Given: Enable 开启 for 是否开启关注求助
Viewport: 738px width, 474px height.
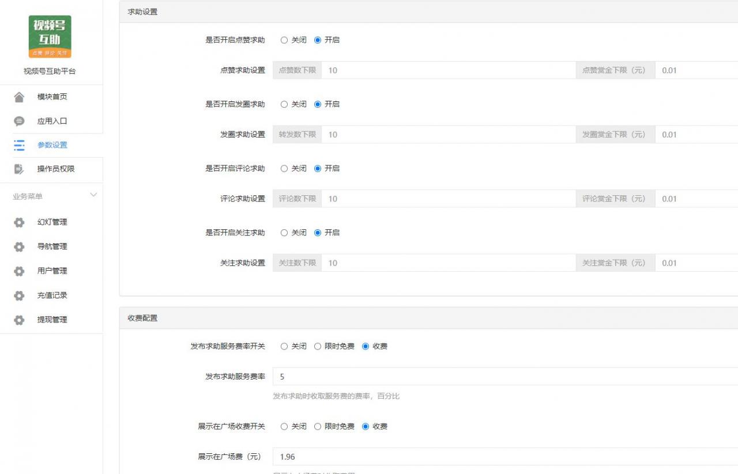Looking at the screenshot, I should [x=318, y=233].
